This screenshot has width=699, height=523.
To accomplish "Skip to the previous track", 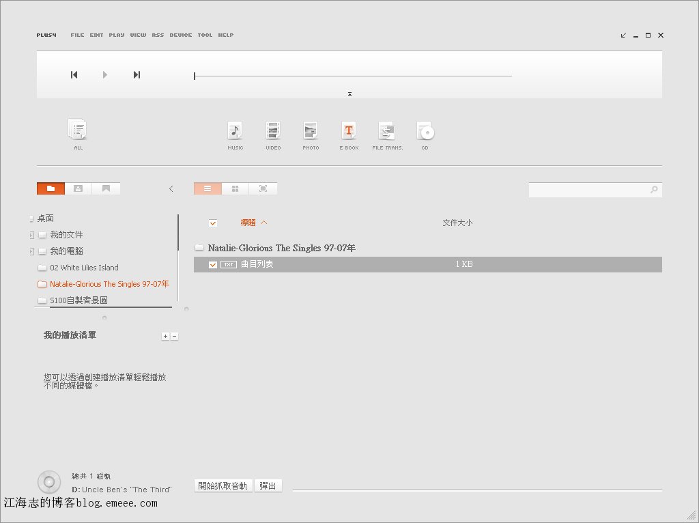I will point(74,75).
